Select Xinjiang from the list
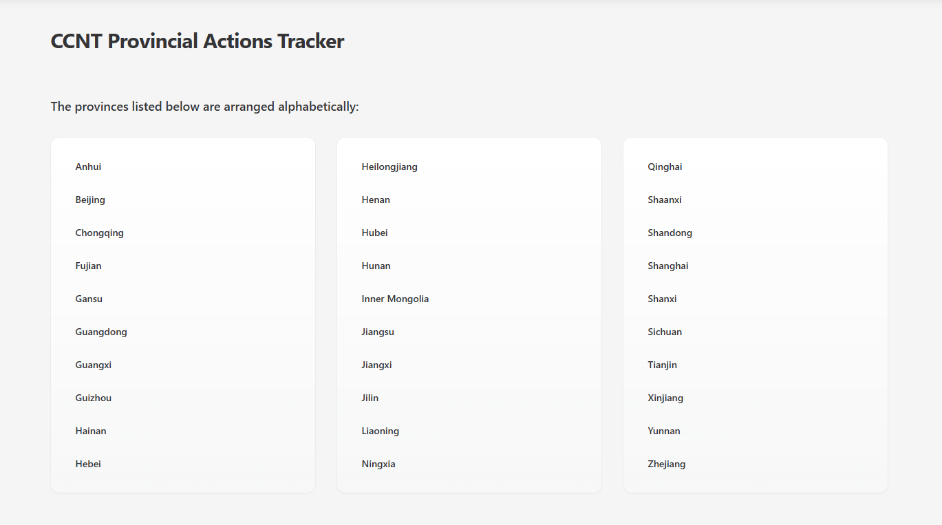 click(x=665, y=398)
